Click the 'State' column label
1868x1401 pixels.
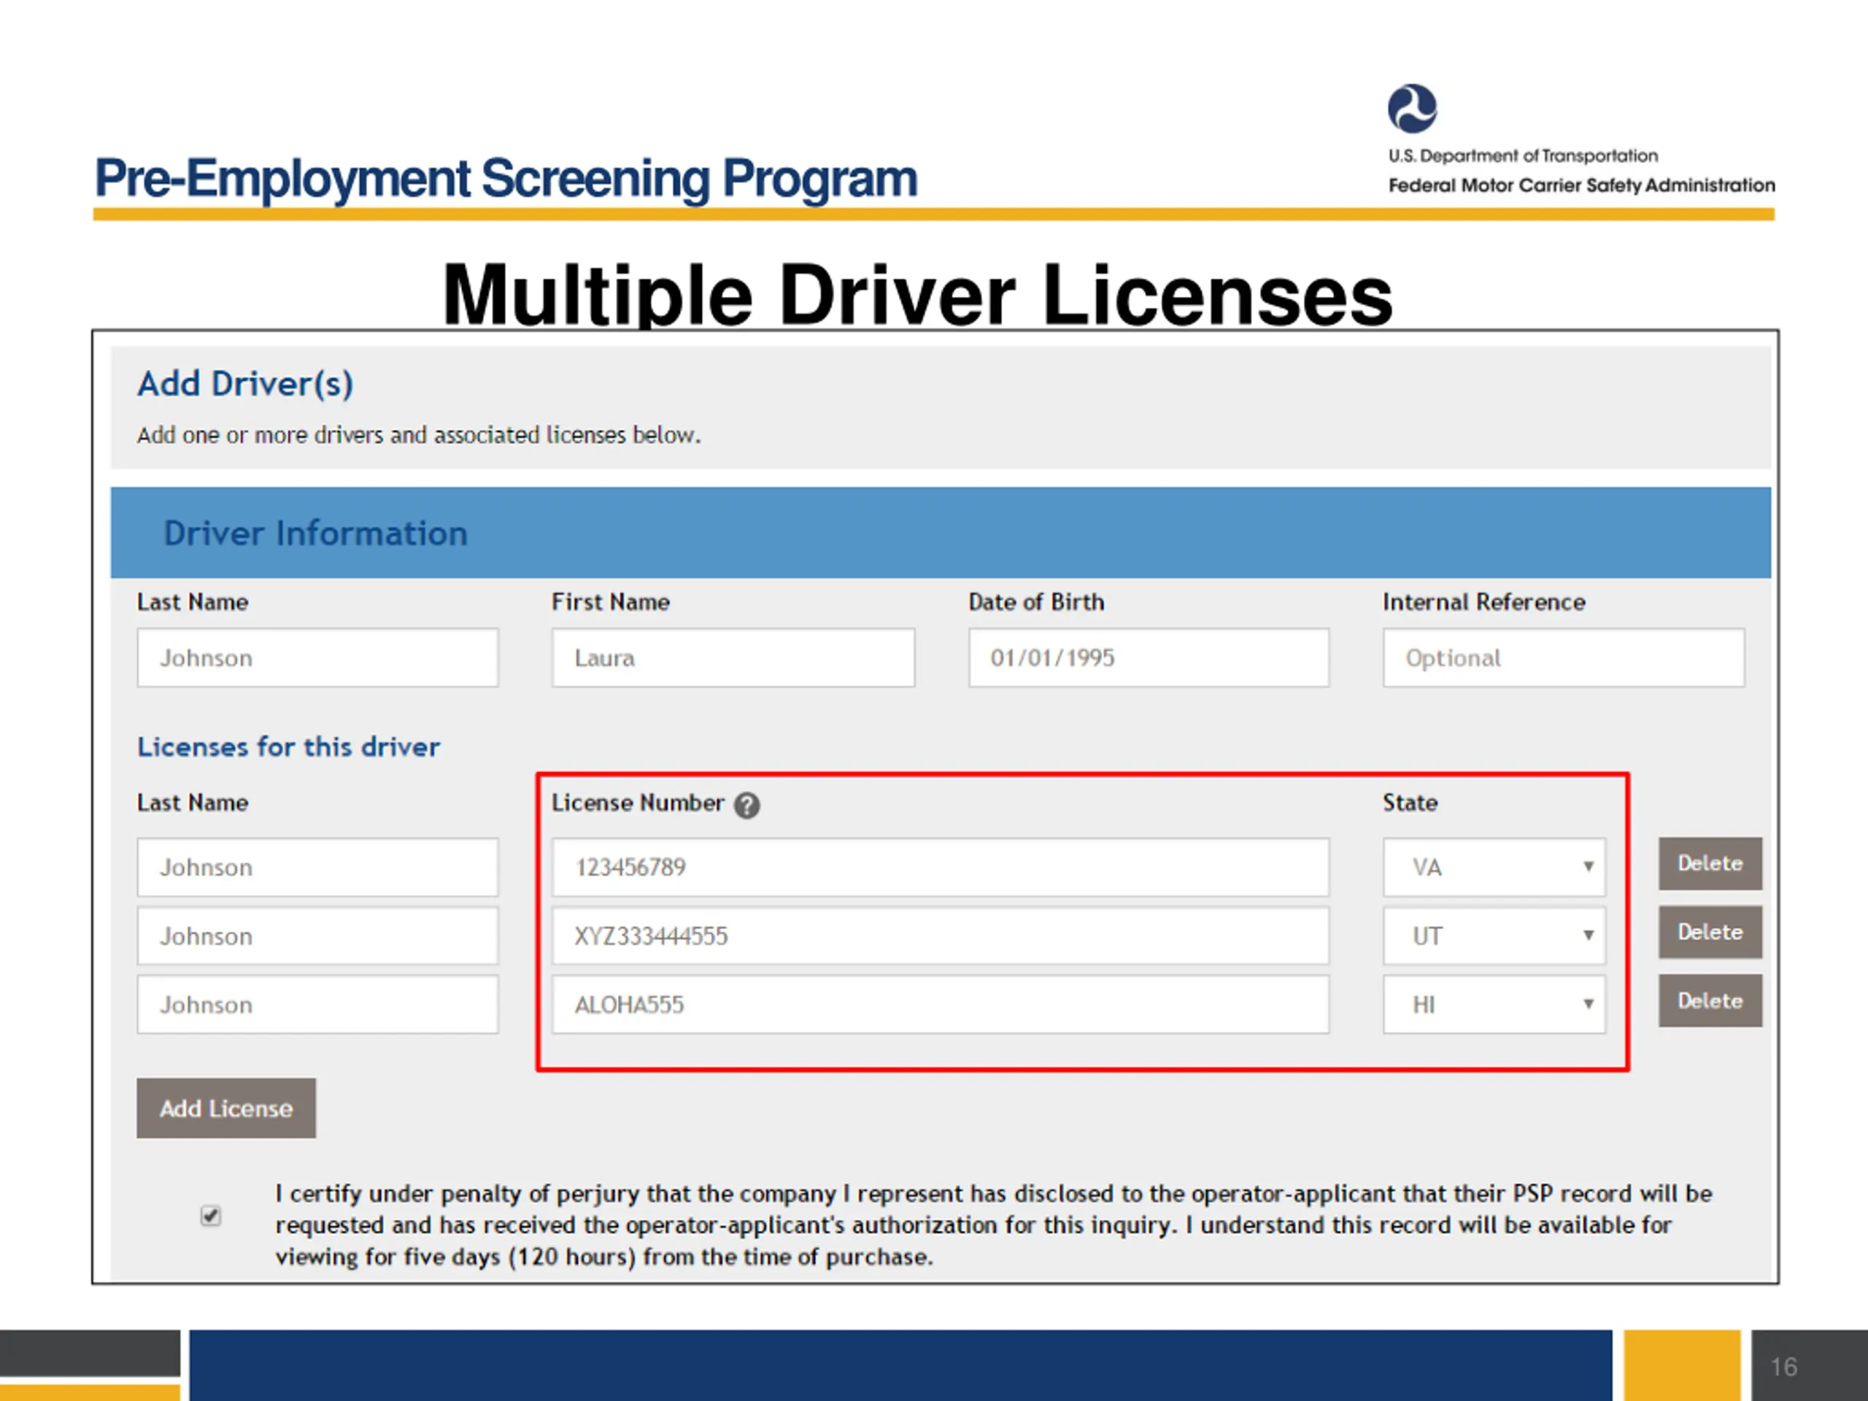[1410, 802]
